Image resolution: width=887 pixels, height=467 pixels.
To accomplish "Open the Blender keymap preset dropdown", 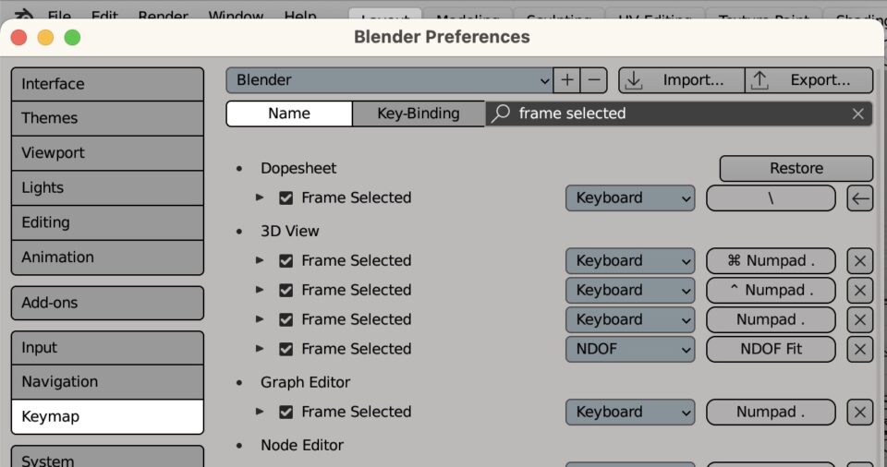I will click(389, 80).
